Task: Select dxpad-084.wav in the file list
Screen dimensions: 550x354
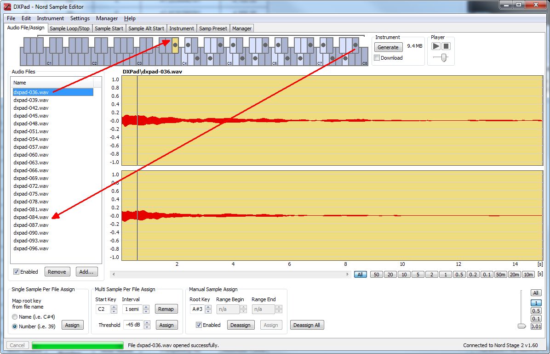Action: point(31,217)
